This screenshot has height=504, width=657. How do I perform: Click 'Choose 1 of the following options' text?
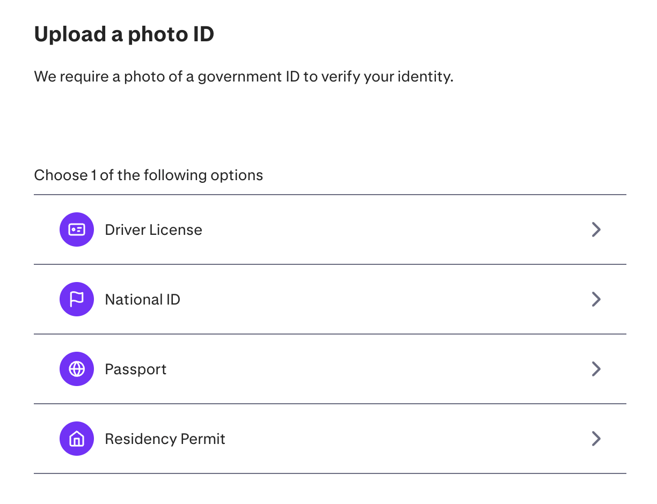click(x=149, y=175)
